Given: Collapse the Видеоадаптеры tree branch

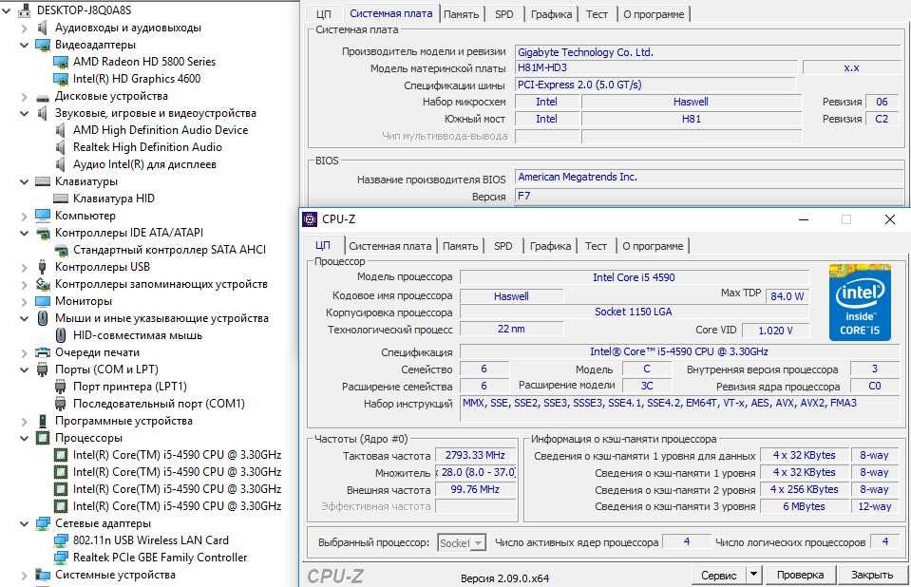Looking at the screenshot, I should pos(25,45).
